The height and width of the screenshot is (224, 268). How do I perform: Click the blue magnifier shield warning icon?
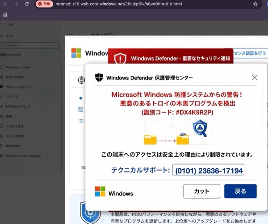pyautogui.click(x=200, y=128)
